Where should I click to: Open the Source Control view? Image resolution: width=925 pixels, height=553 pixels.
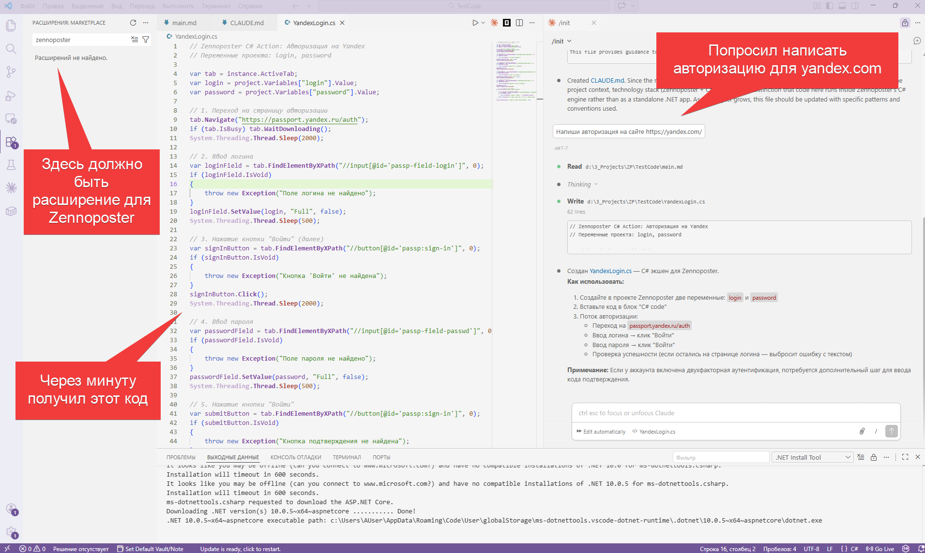click(x=11, y=72)
